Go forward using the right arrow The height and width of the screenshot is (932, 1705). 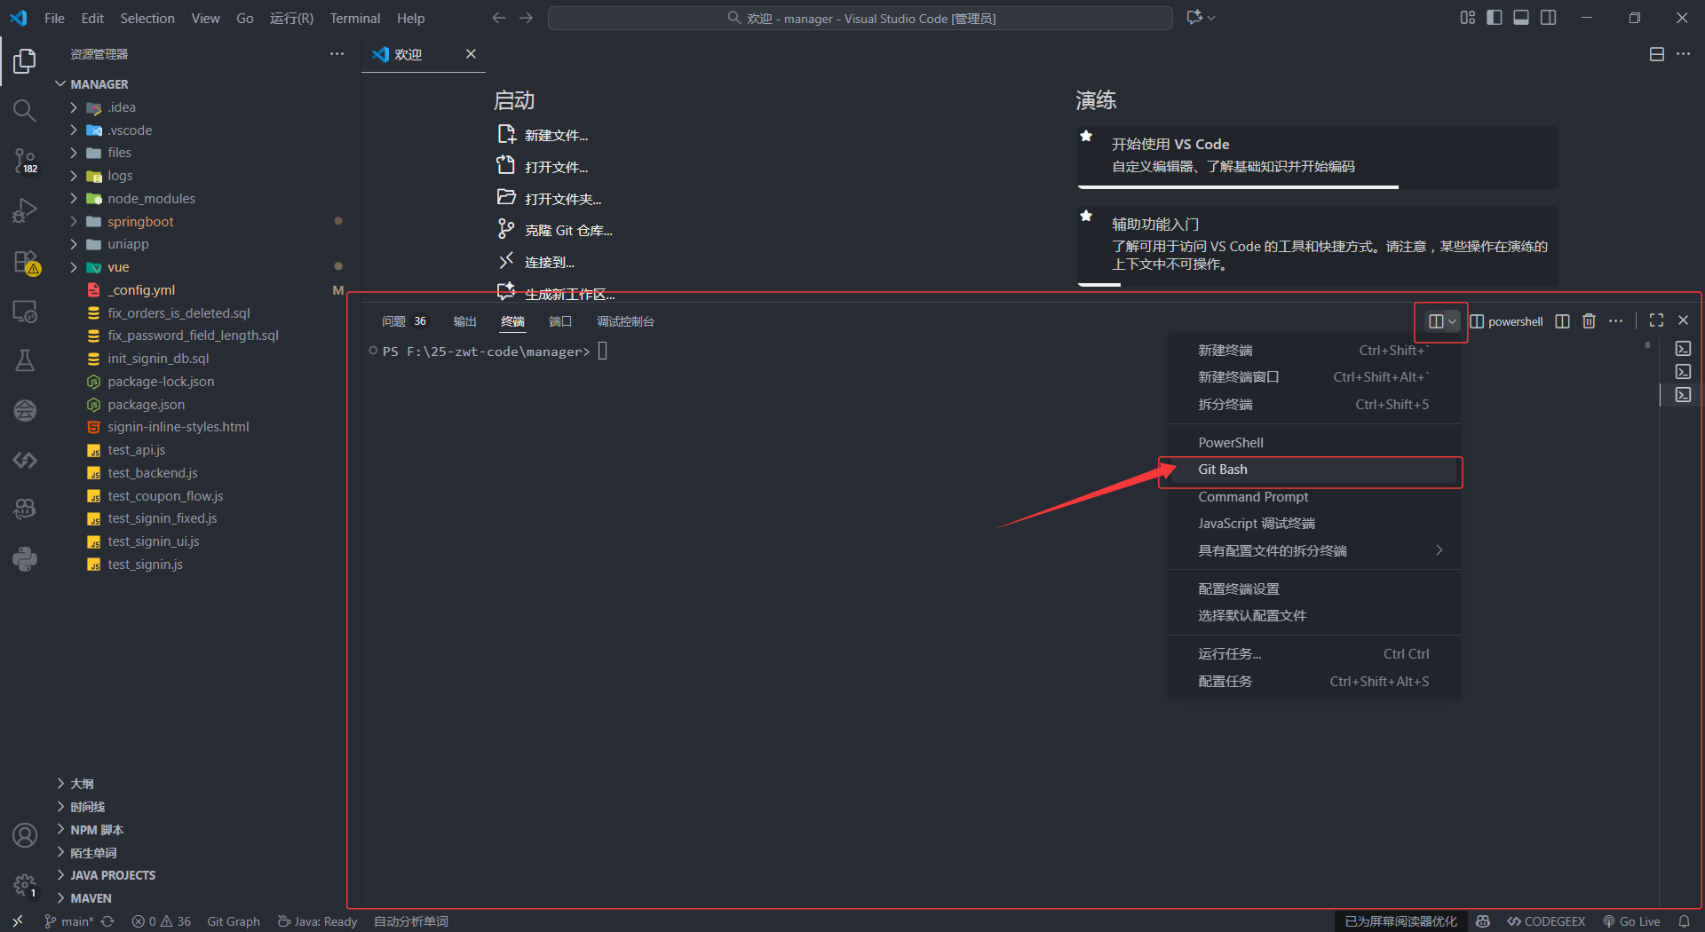pyautogui.click(x=527, y=18)
